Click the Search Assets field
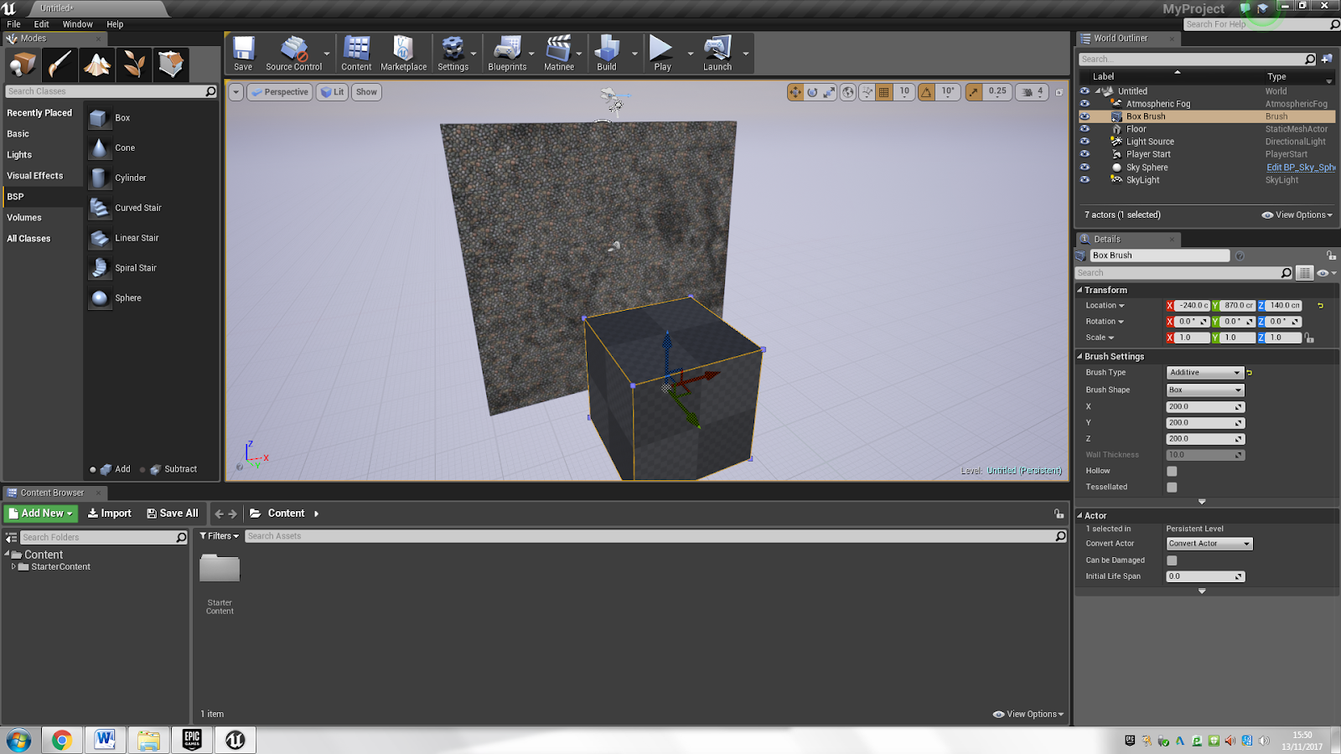Viewport: 1341px width, 754px height. [x=655, y=536]
